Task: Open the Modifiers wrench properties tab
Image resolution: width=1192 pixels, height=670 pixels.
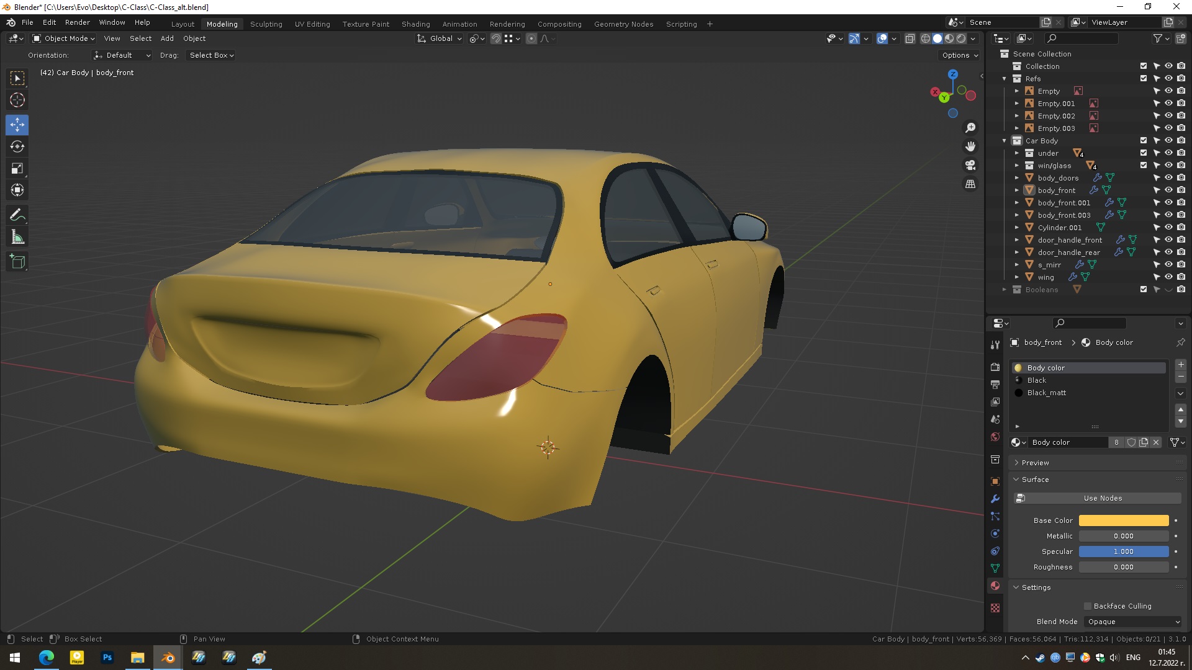Action: [x=995, y=499]
